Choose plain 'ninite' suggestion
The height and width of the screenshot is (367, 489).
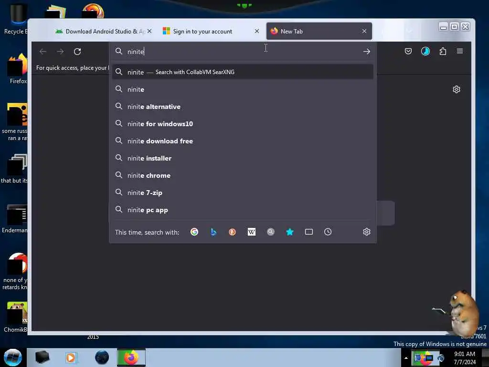243,89
